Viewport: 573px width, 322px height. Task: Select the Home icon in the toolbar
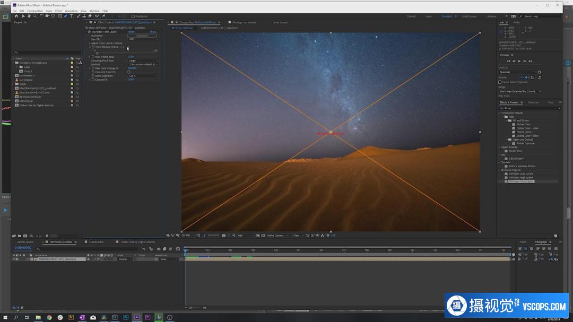[x=16, y=16]
